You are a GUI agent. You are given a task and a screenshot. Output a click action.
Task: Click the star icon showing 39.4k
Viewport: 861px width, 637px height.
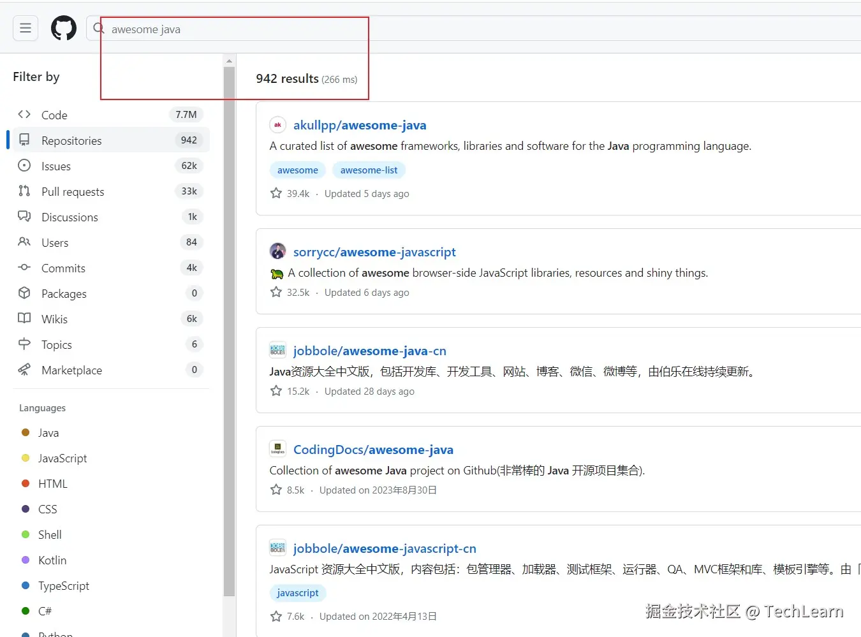point(276,193)
